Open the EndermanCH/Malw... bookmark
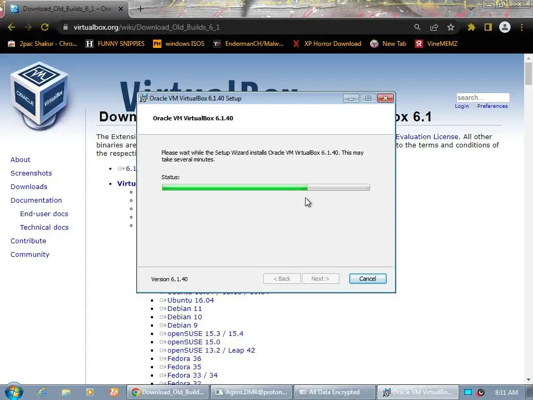Image resolution: width=533 pixels, height=400 pixels. pos(248,44)
